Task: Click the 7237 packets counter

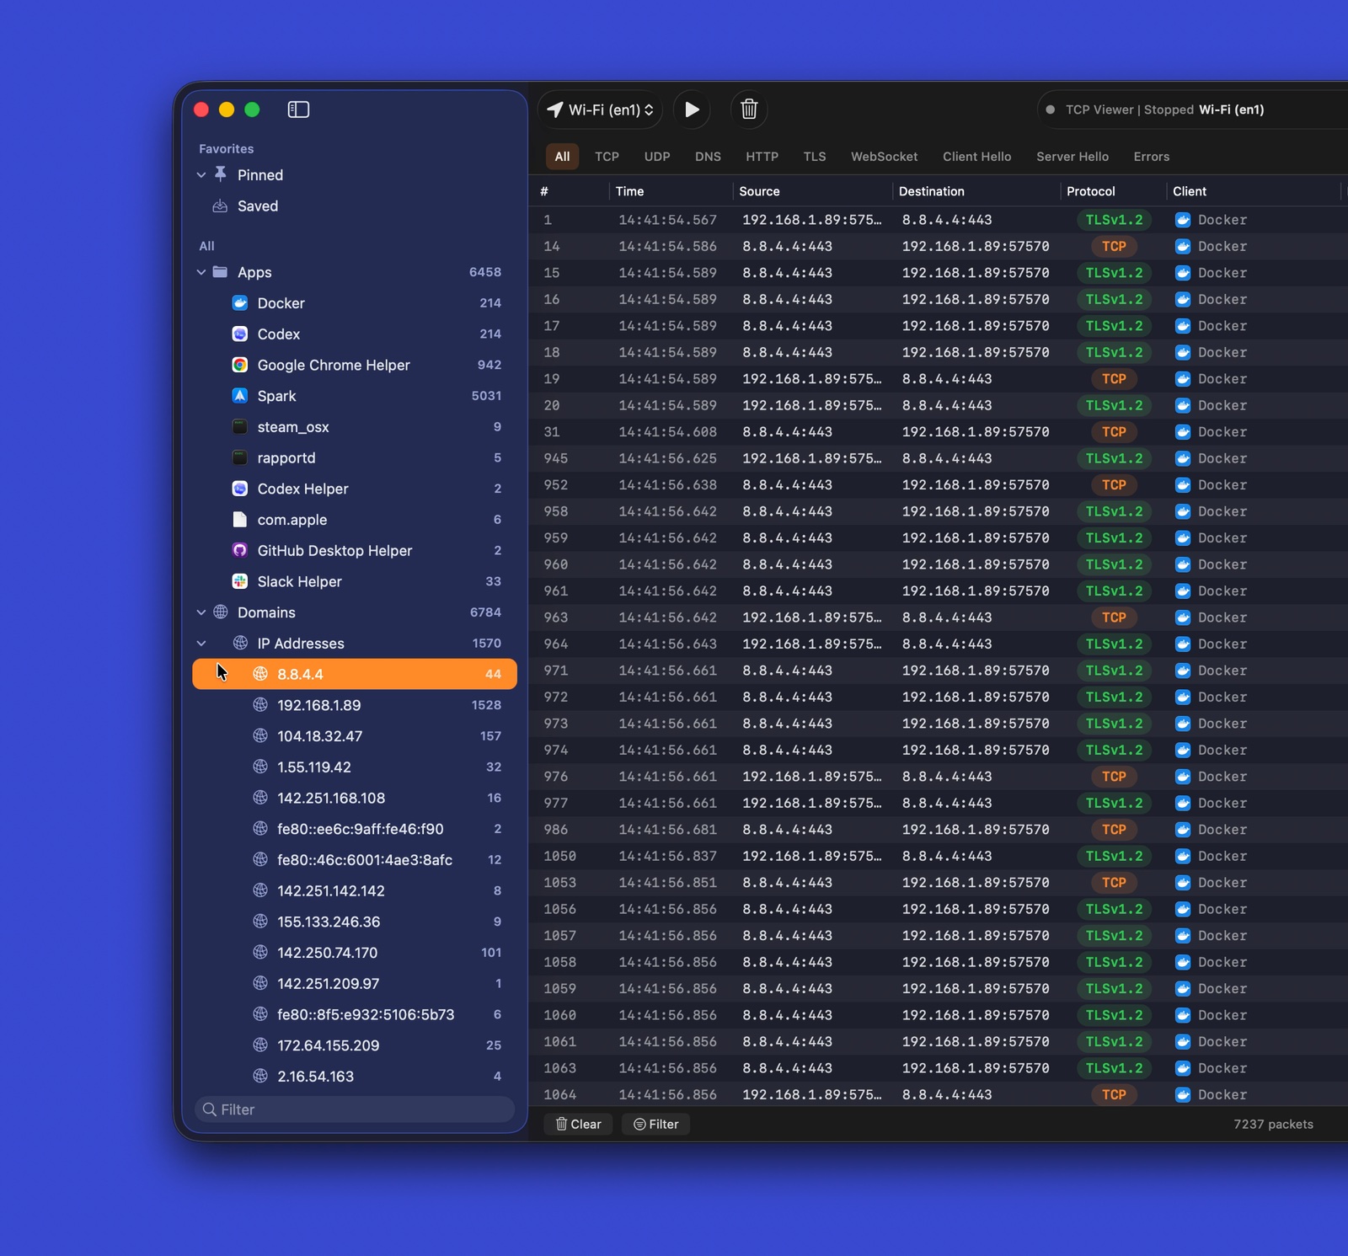Action: 1273,1124
